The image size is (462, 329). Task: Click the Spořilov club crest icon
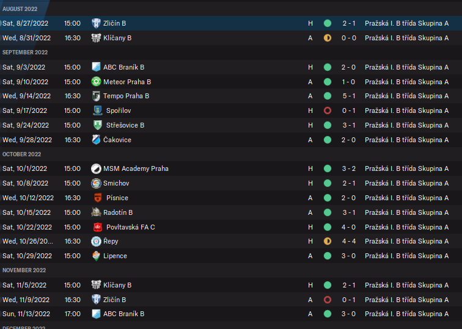(96, 110)
